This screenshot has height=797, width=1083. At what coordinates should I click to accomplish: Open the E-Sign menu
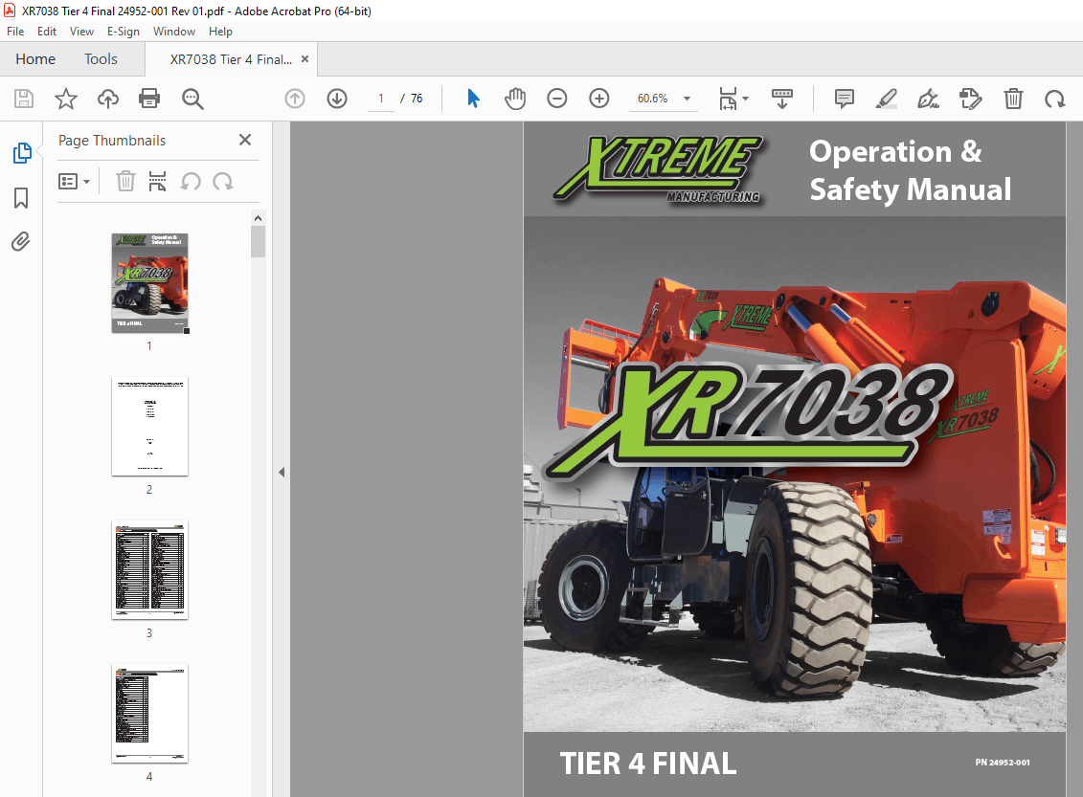[x=124, y=32]
